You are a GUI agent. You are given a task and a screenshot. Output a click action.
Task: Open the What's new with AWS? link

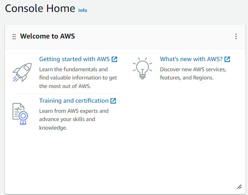coord(191,59)
